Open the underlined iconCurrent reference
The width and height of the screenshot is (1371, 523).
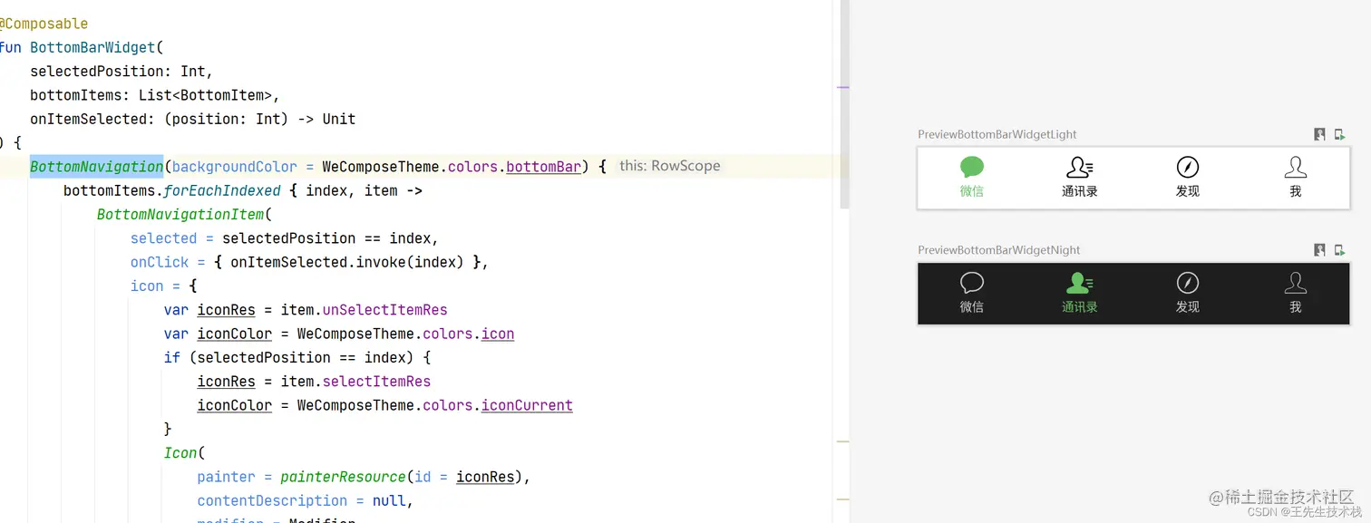click(527, 405)
